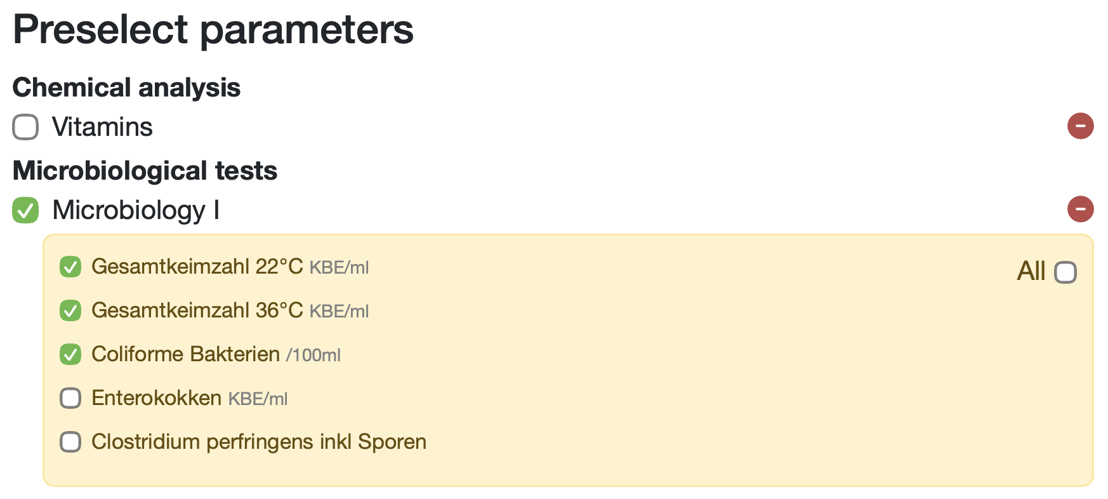Check the Clostridium perfringens inkl Sporen box
Viewport: 1108px width, 499px height.
[70, 442]
